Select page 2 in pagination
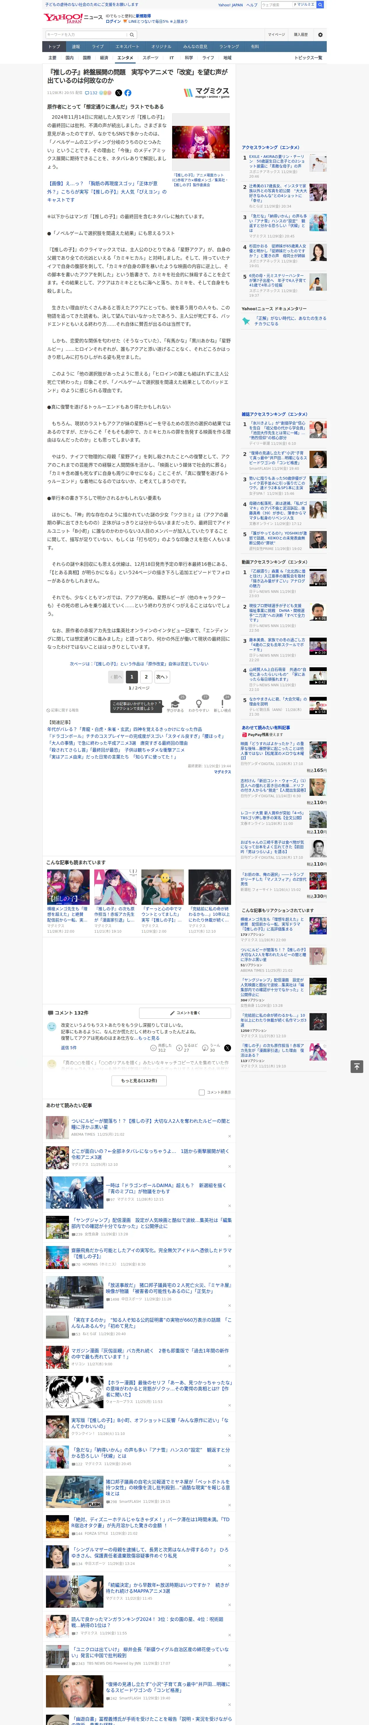369x1725 pixels. pos(146,677)
